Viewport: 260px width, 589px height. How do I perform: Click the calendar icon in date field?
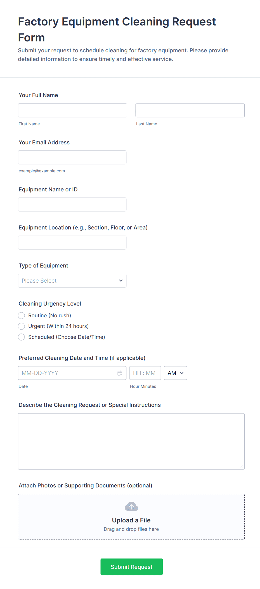pos(120,373)
